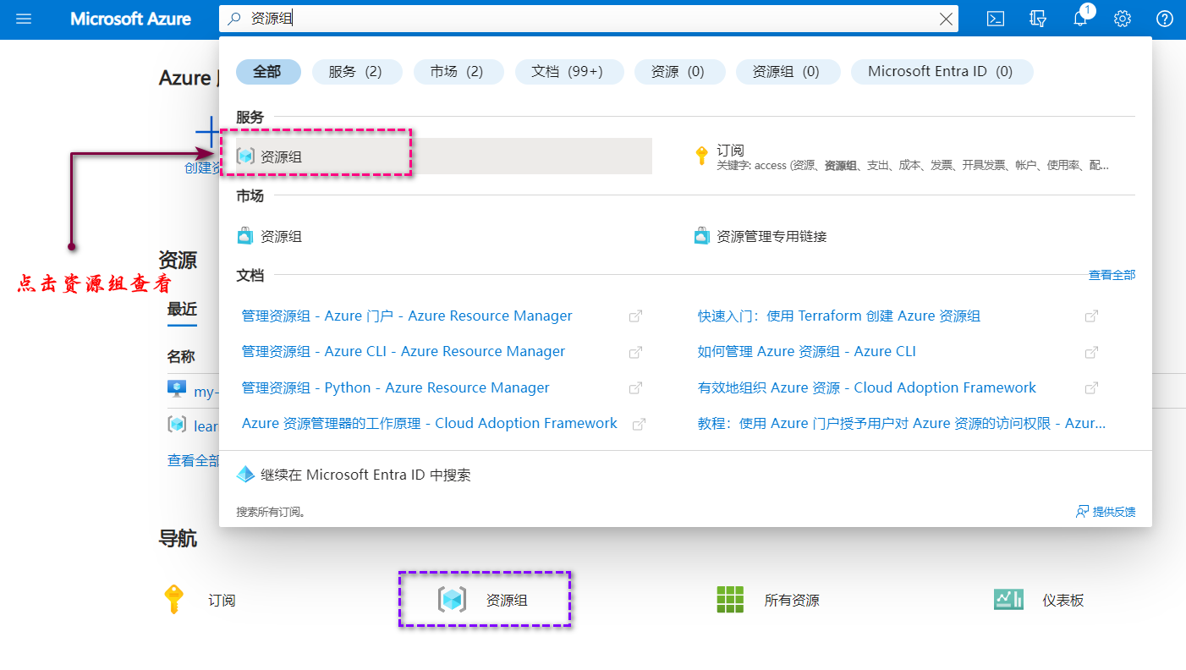Image resolution: width=1186 pixels, height=670 pixels.
Task: Click the 订阅 key icon under 导航
Action: [x=173, y=600]
